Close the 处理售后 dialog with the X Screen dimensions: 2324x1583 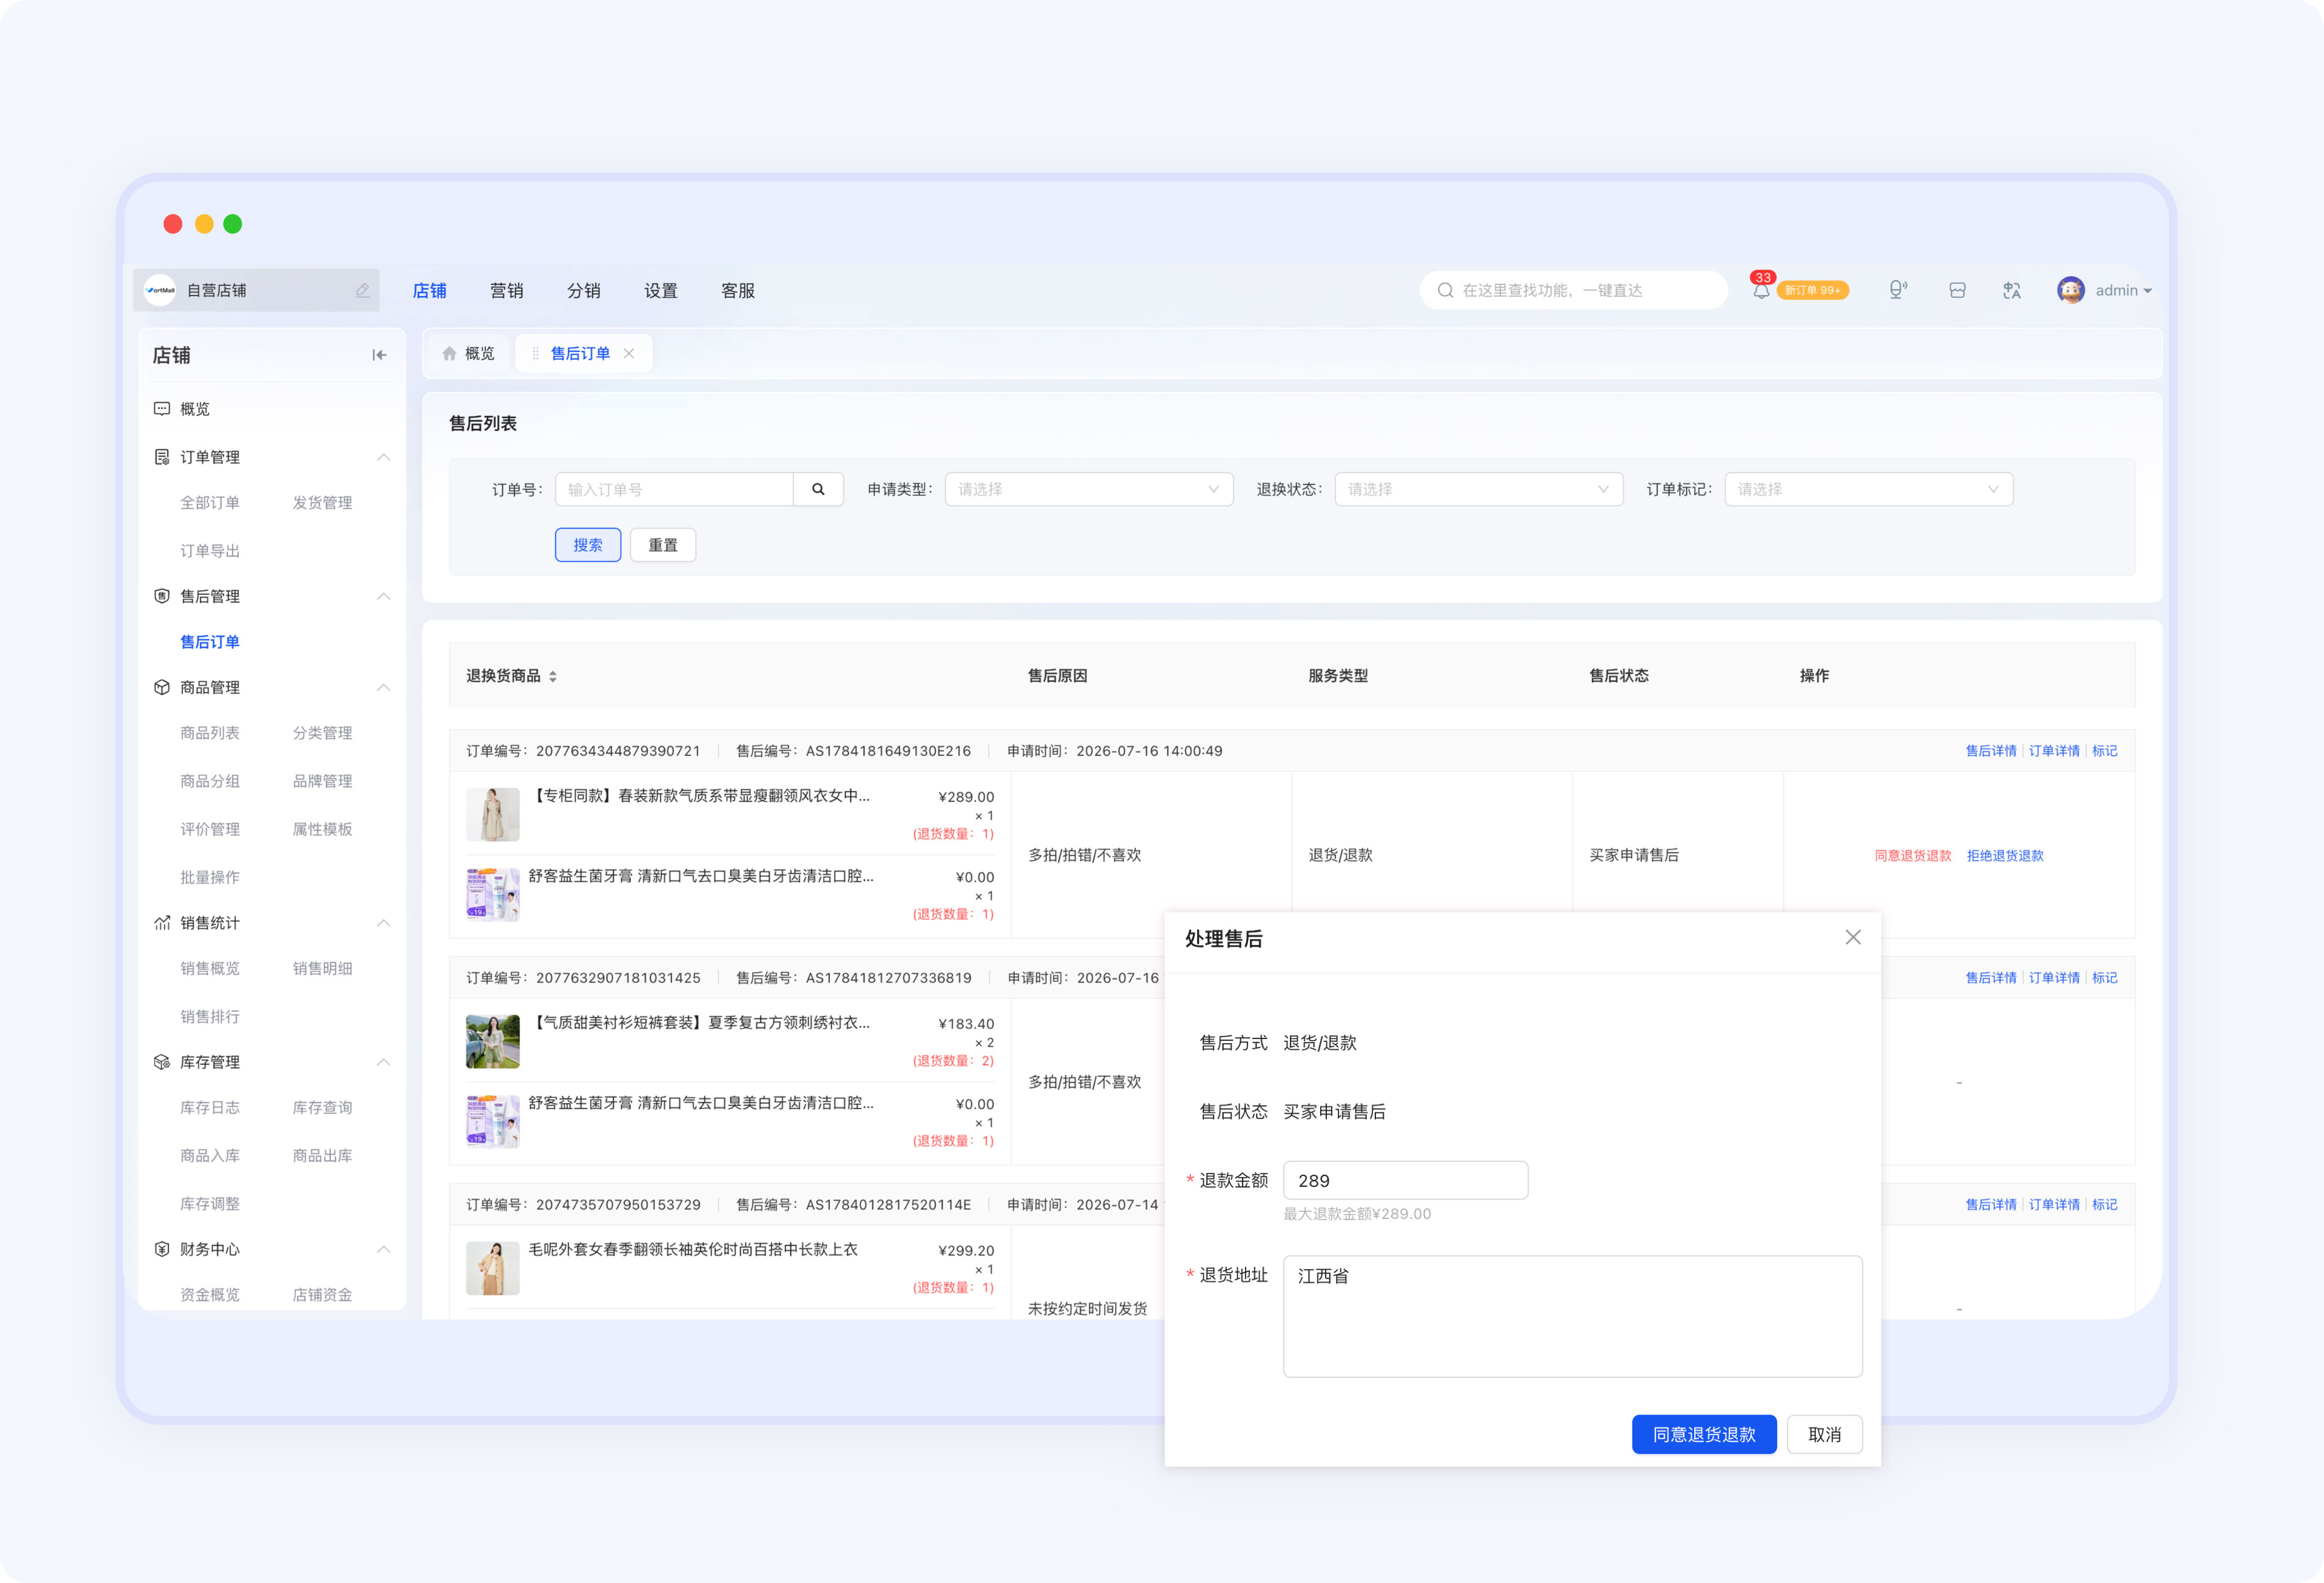1852,937
